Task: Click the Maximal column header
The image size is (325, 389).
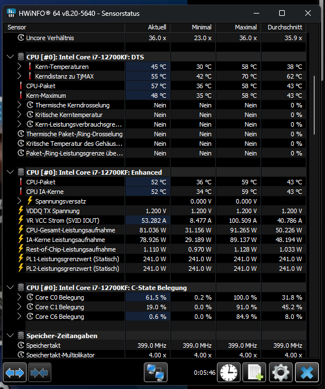Action: (238, 27)
